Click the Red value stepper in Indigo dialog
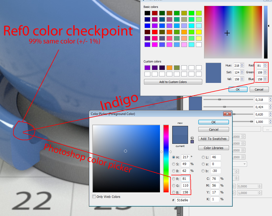Viewport: 272px width, 216px height. (265, 65)
